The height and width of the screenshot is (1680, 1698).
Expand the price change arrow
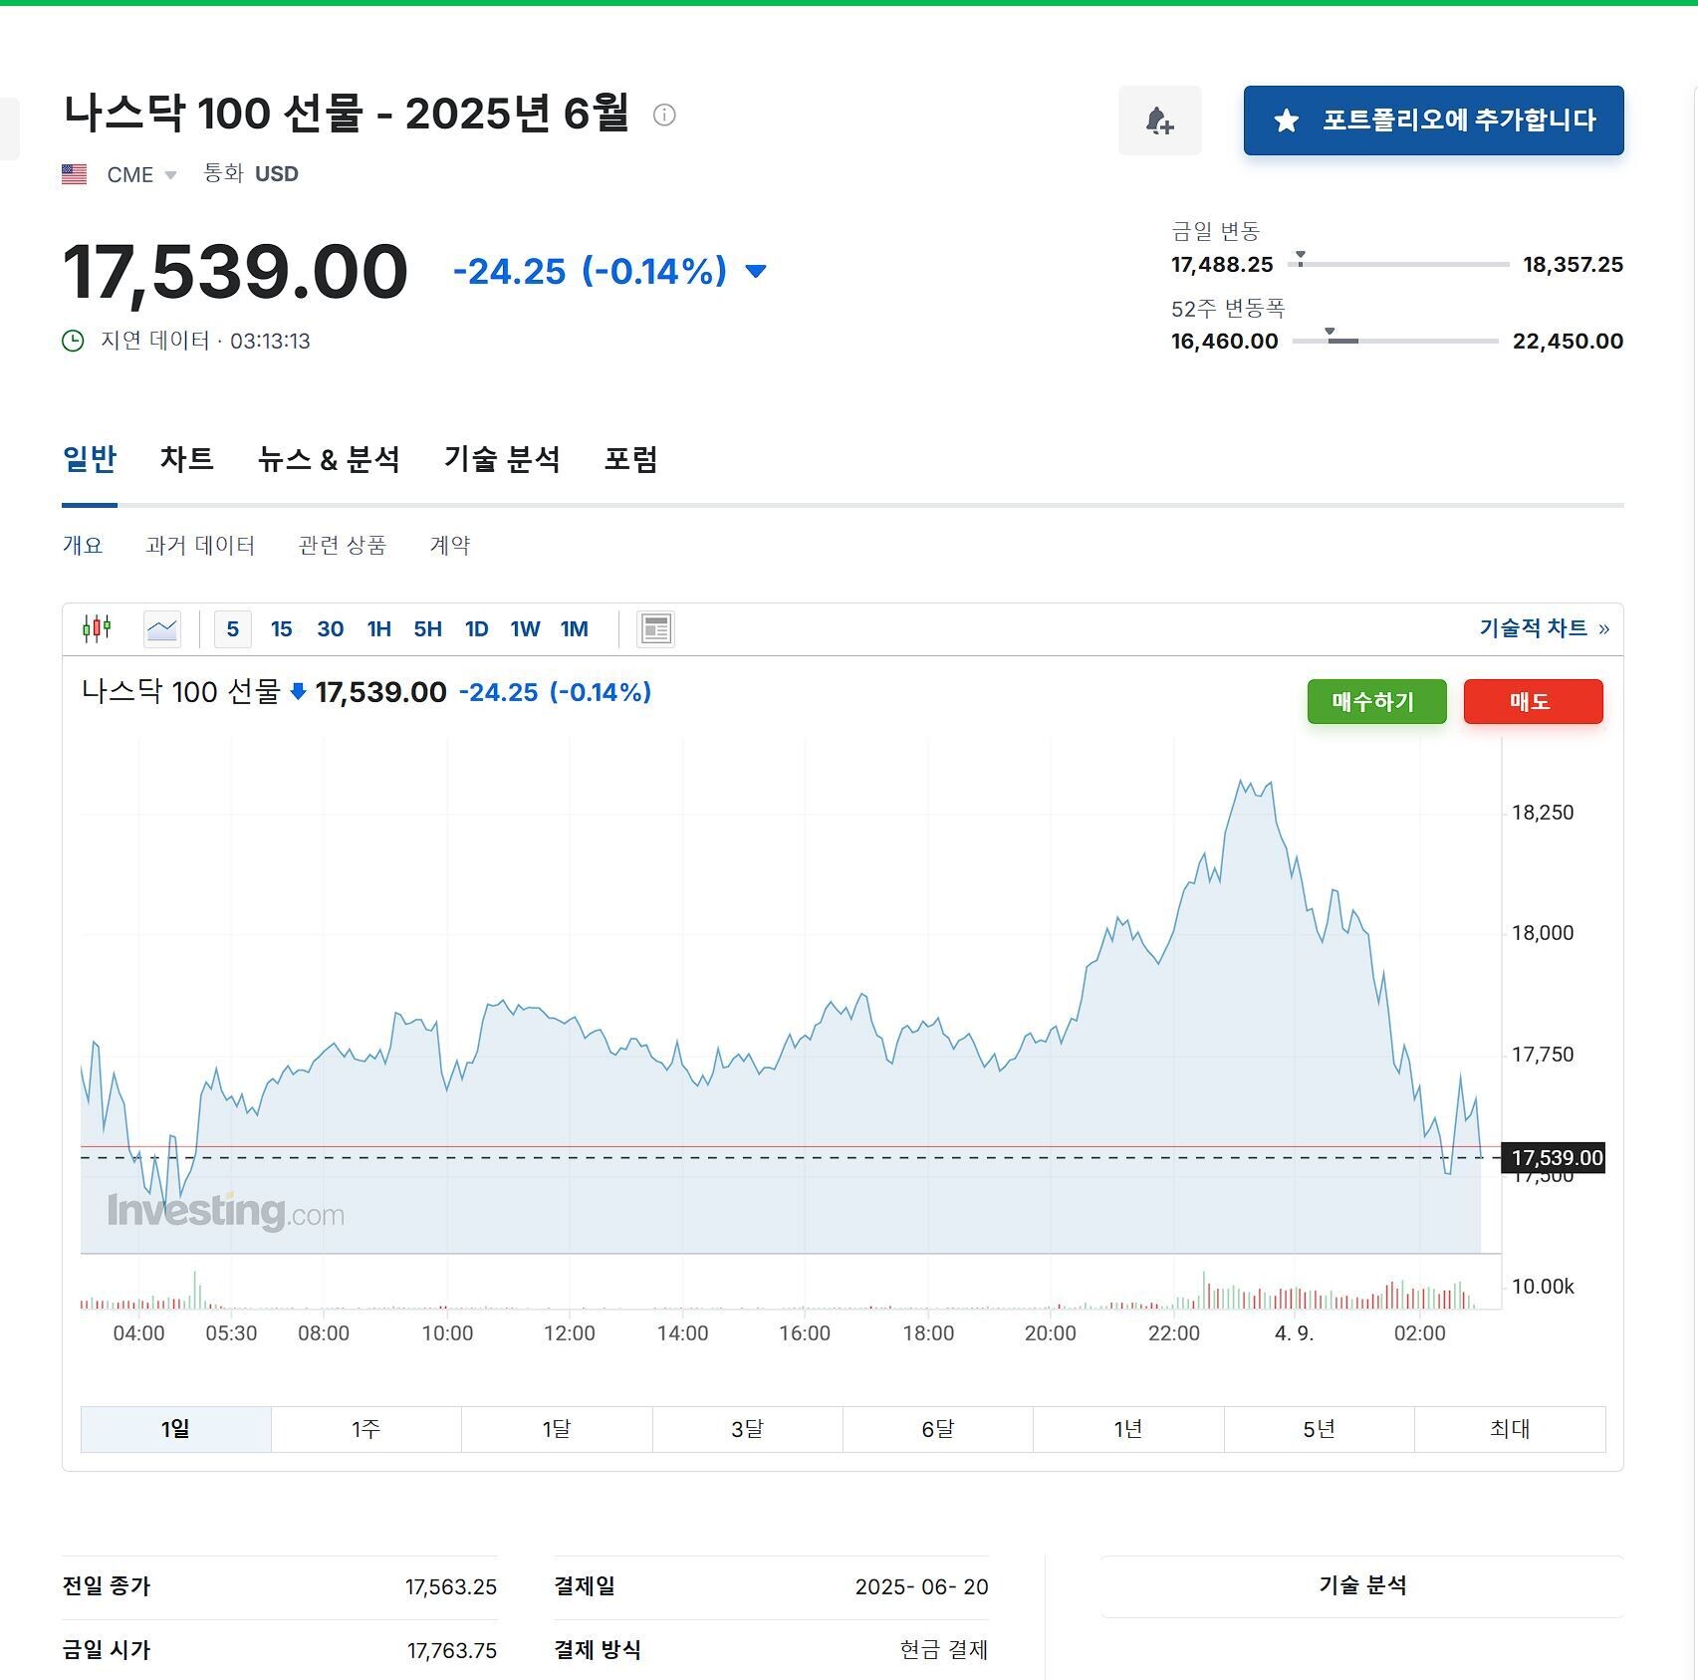756,271
